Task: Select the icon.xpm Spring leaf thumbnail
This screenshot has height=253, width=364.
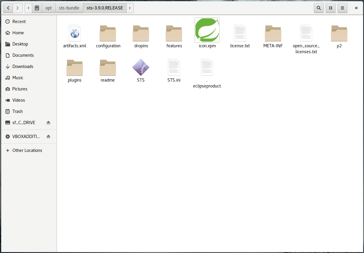Action: pos(207,30)
